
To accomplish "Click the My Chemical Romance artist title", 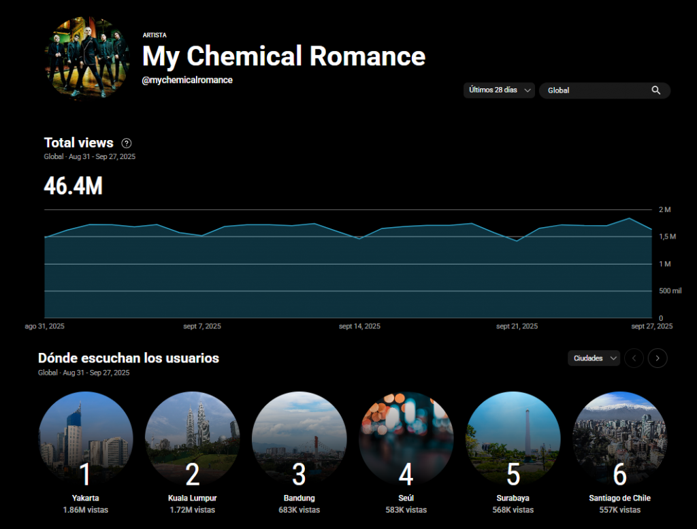I will coord(283,56).
